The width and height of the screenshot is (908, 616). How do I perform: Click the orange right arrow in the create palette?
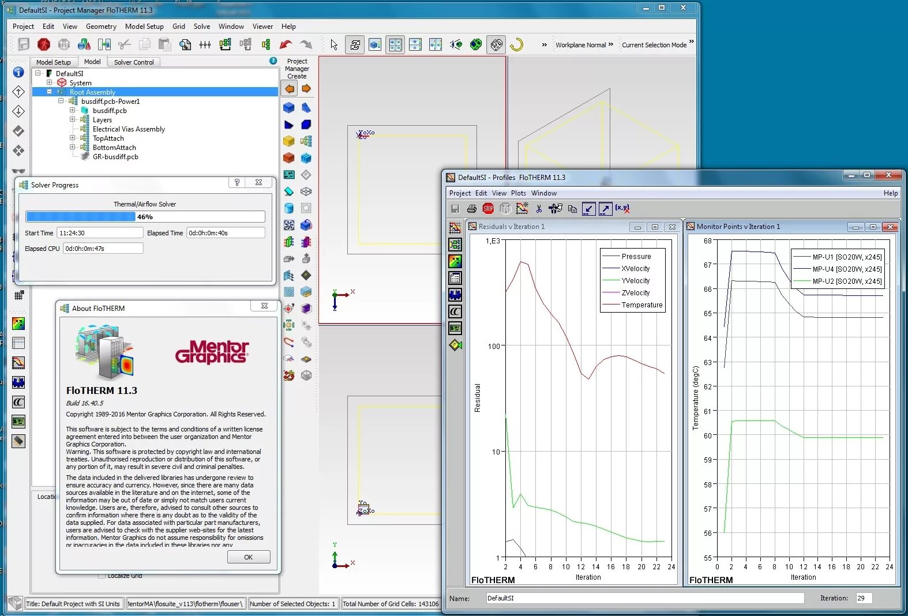[x=306, y=89]
